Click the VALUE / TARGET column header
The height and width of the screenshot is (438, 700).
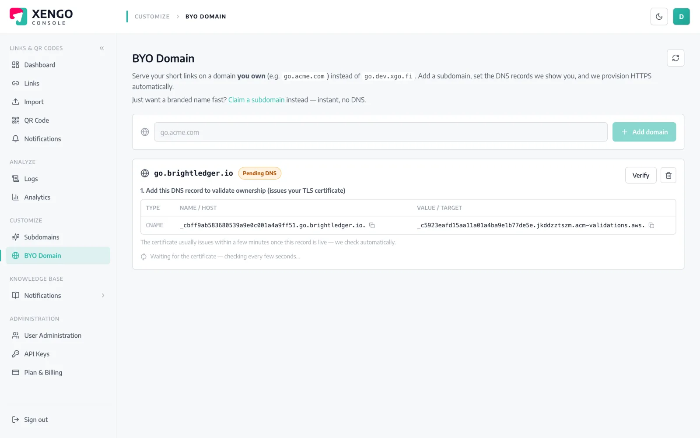click(x=439, y=208)
